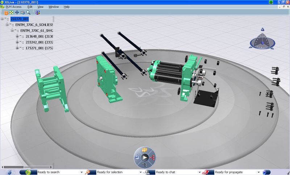The image size is (290, 175).
Task: Click the people icon atop the compass
Action: (145, 150)
